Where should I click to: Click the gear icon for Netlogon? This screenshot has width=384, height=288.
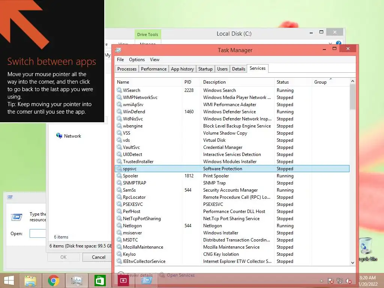point(119,225)
